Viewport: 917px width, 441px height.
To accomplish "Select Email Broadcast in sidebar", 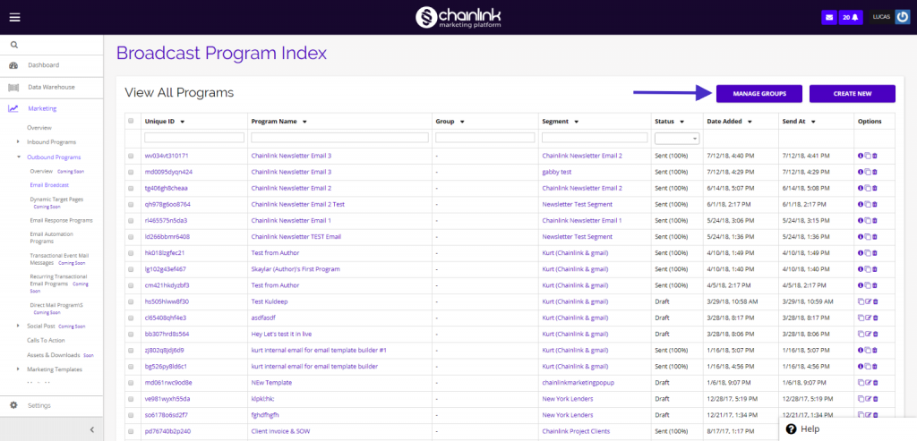I will (x=49, y=184).
